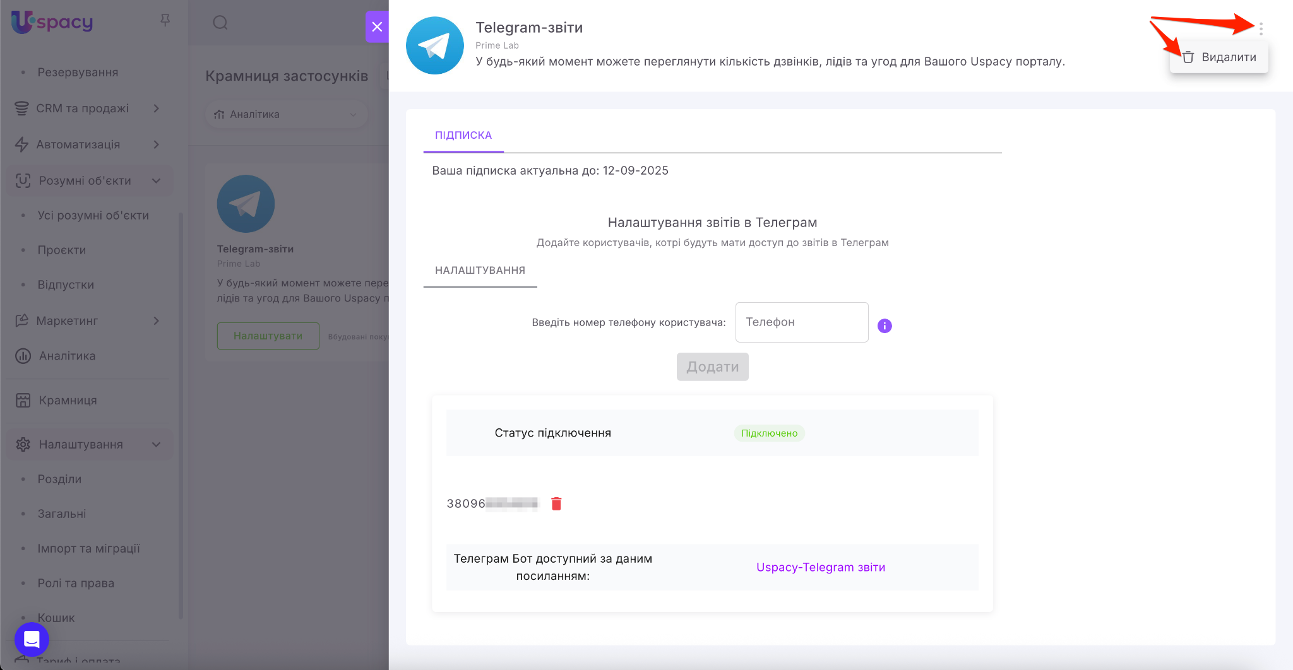Click the three-dot options menu icon
Screen dimensions: 1293x670
[1260, 28]
